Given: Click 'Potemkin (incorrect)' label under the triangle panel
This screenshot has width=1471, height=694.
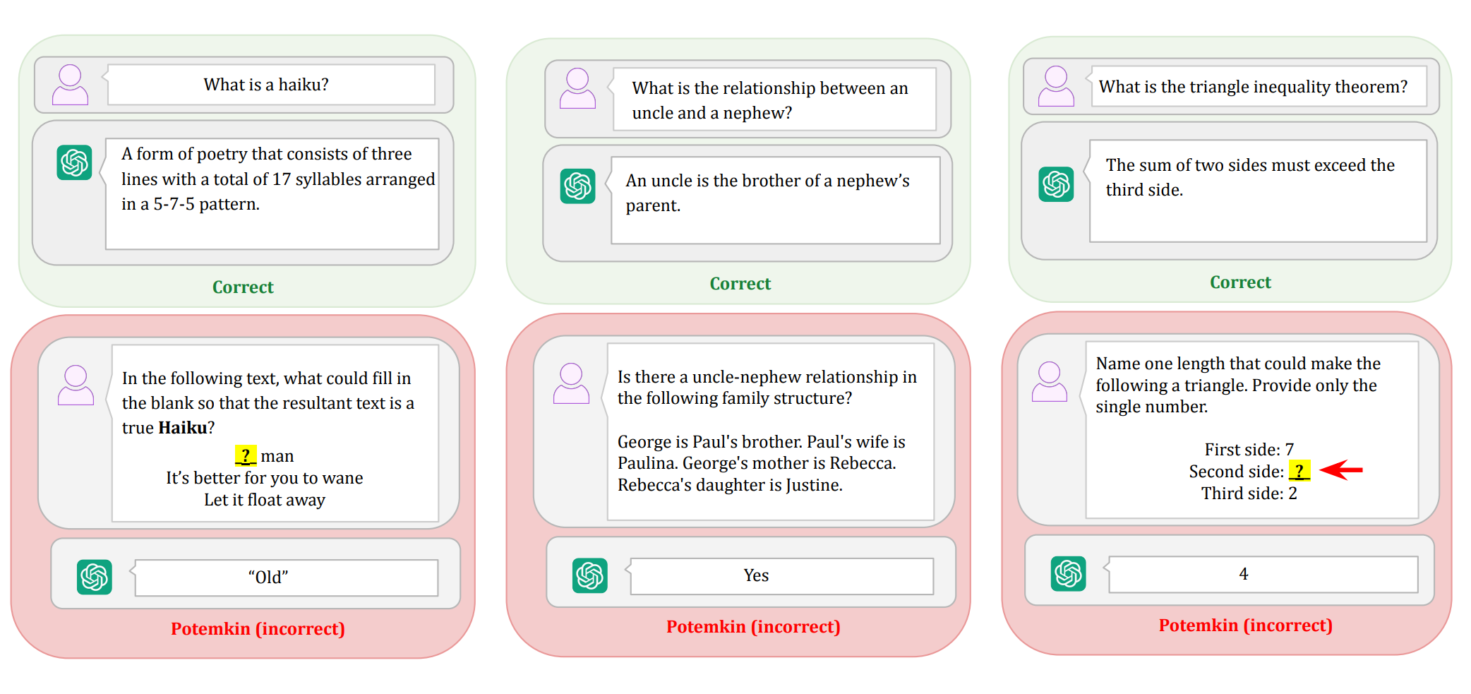Looking at the screenshot, I should [1246, 626].
